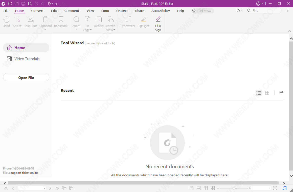This screenshot has height=192, width=293.
Task: Click the Print icon in quick access bar
Action: pos(23,3)
